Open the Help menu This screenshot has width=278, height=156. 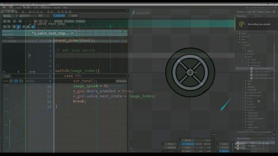(65, 8)
